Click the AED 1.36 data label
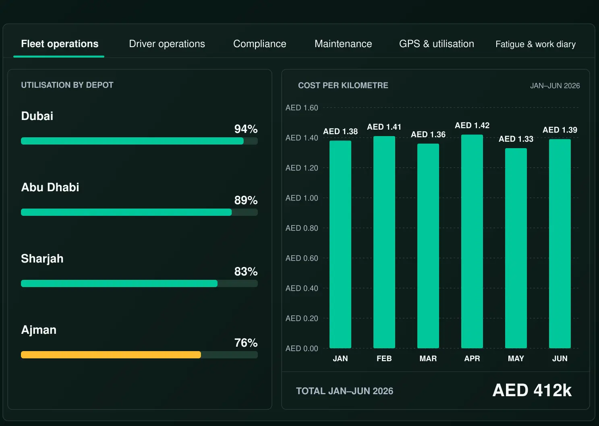 (x=428, y=134)
